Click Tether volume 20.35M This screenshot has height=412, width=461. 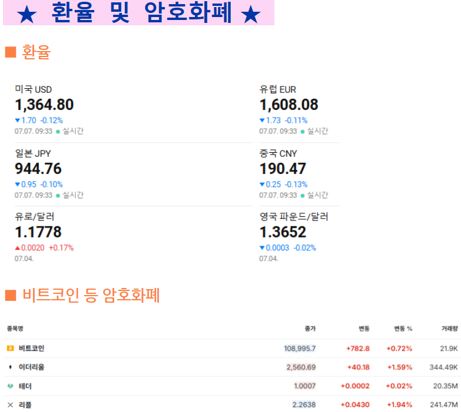pyautogui.click(x=446, y=386)
